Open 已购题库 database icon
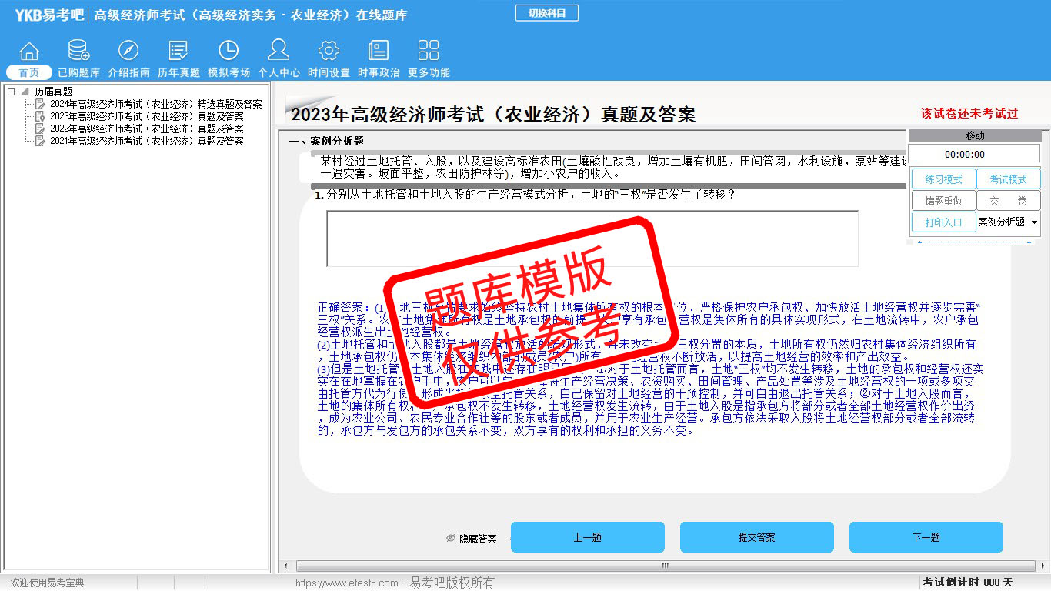Screen dimensions: 1051x591 (78, 52)
